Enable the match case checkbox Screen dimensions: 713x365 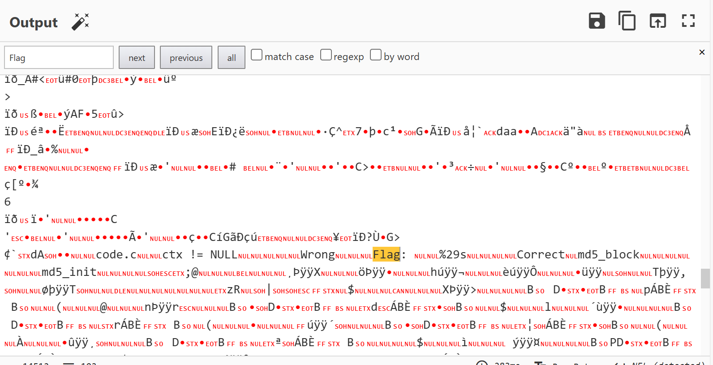[257, 55]
